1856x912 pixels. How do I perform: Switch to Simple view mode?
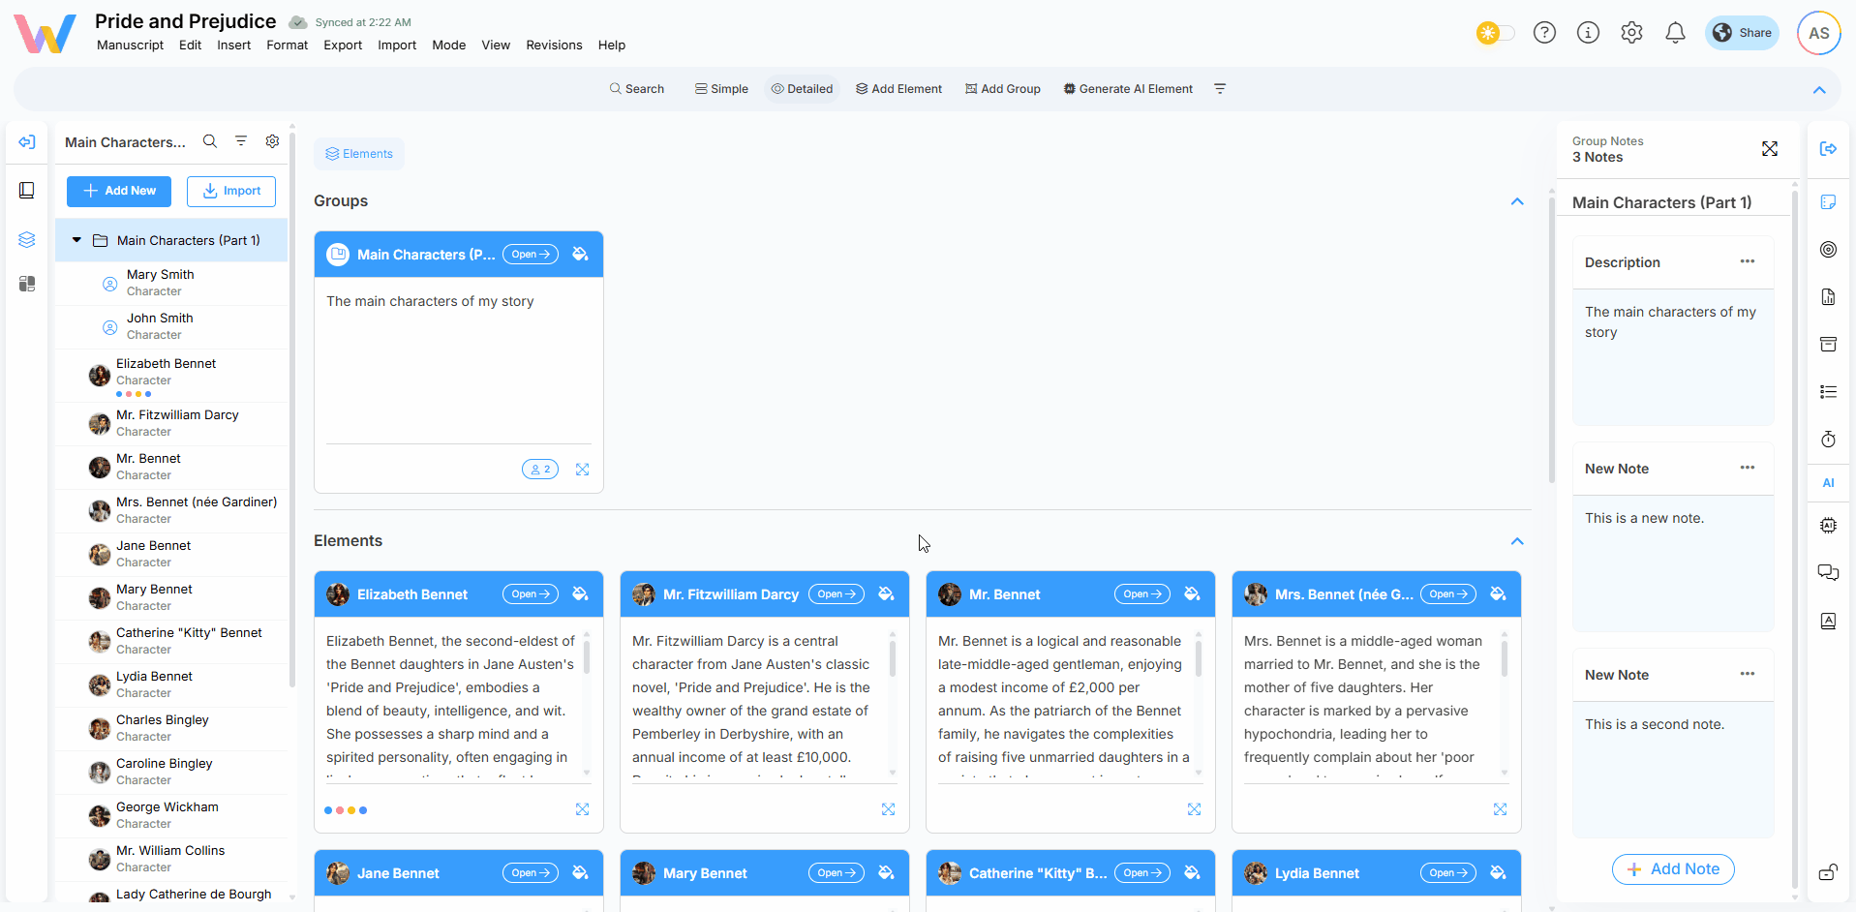click(721, 89)
